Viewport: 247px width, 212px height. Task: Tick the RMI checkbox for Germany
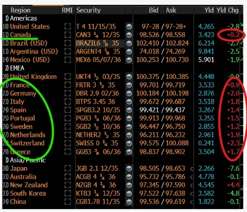point(68,93)
